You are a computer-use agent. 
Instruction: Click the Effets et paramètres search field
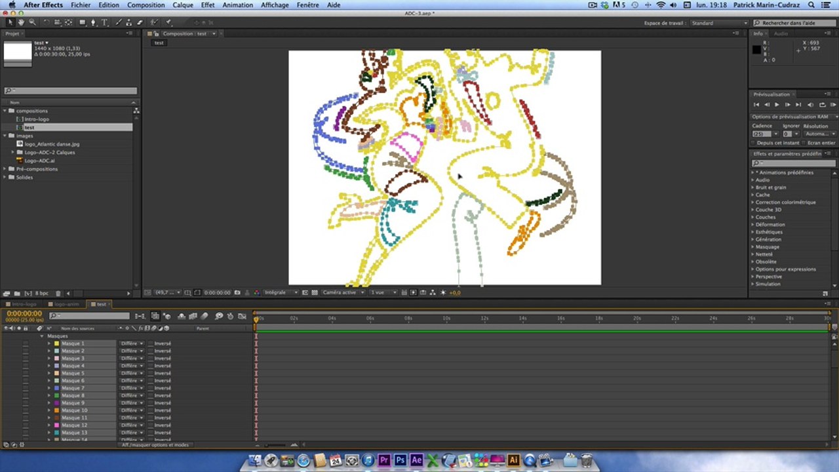click(x=793, y=163)
